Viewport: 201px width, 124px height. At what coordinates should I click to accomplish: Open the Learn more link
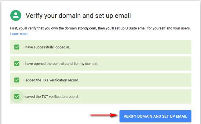(19, 34)
